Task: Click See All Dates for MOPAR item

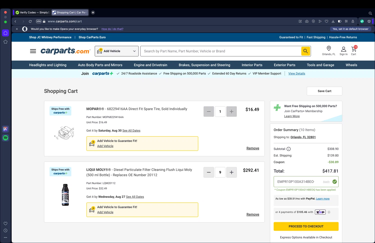Action: tap(131, 131)
